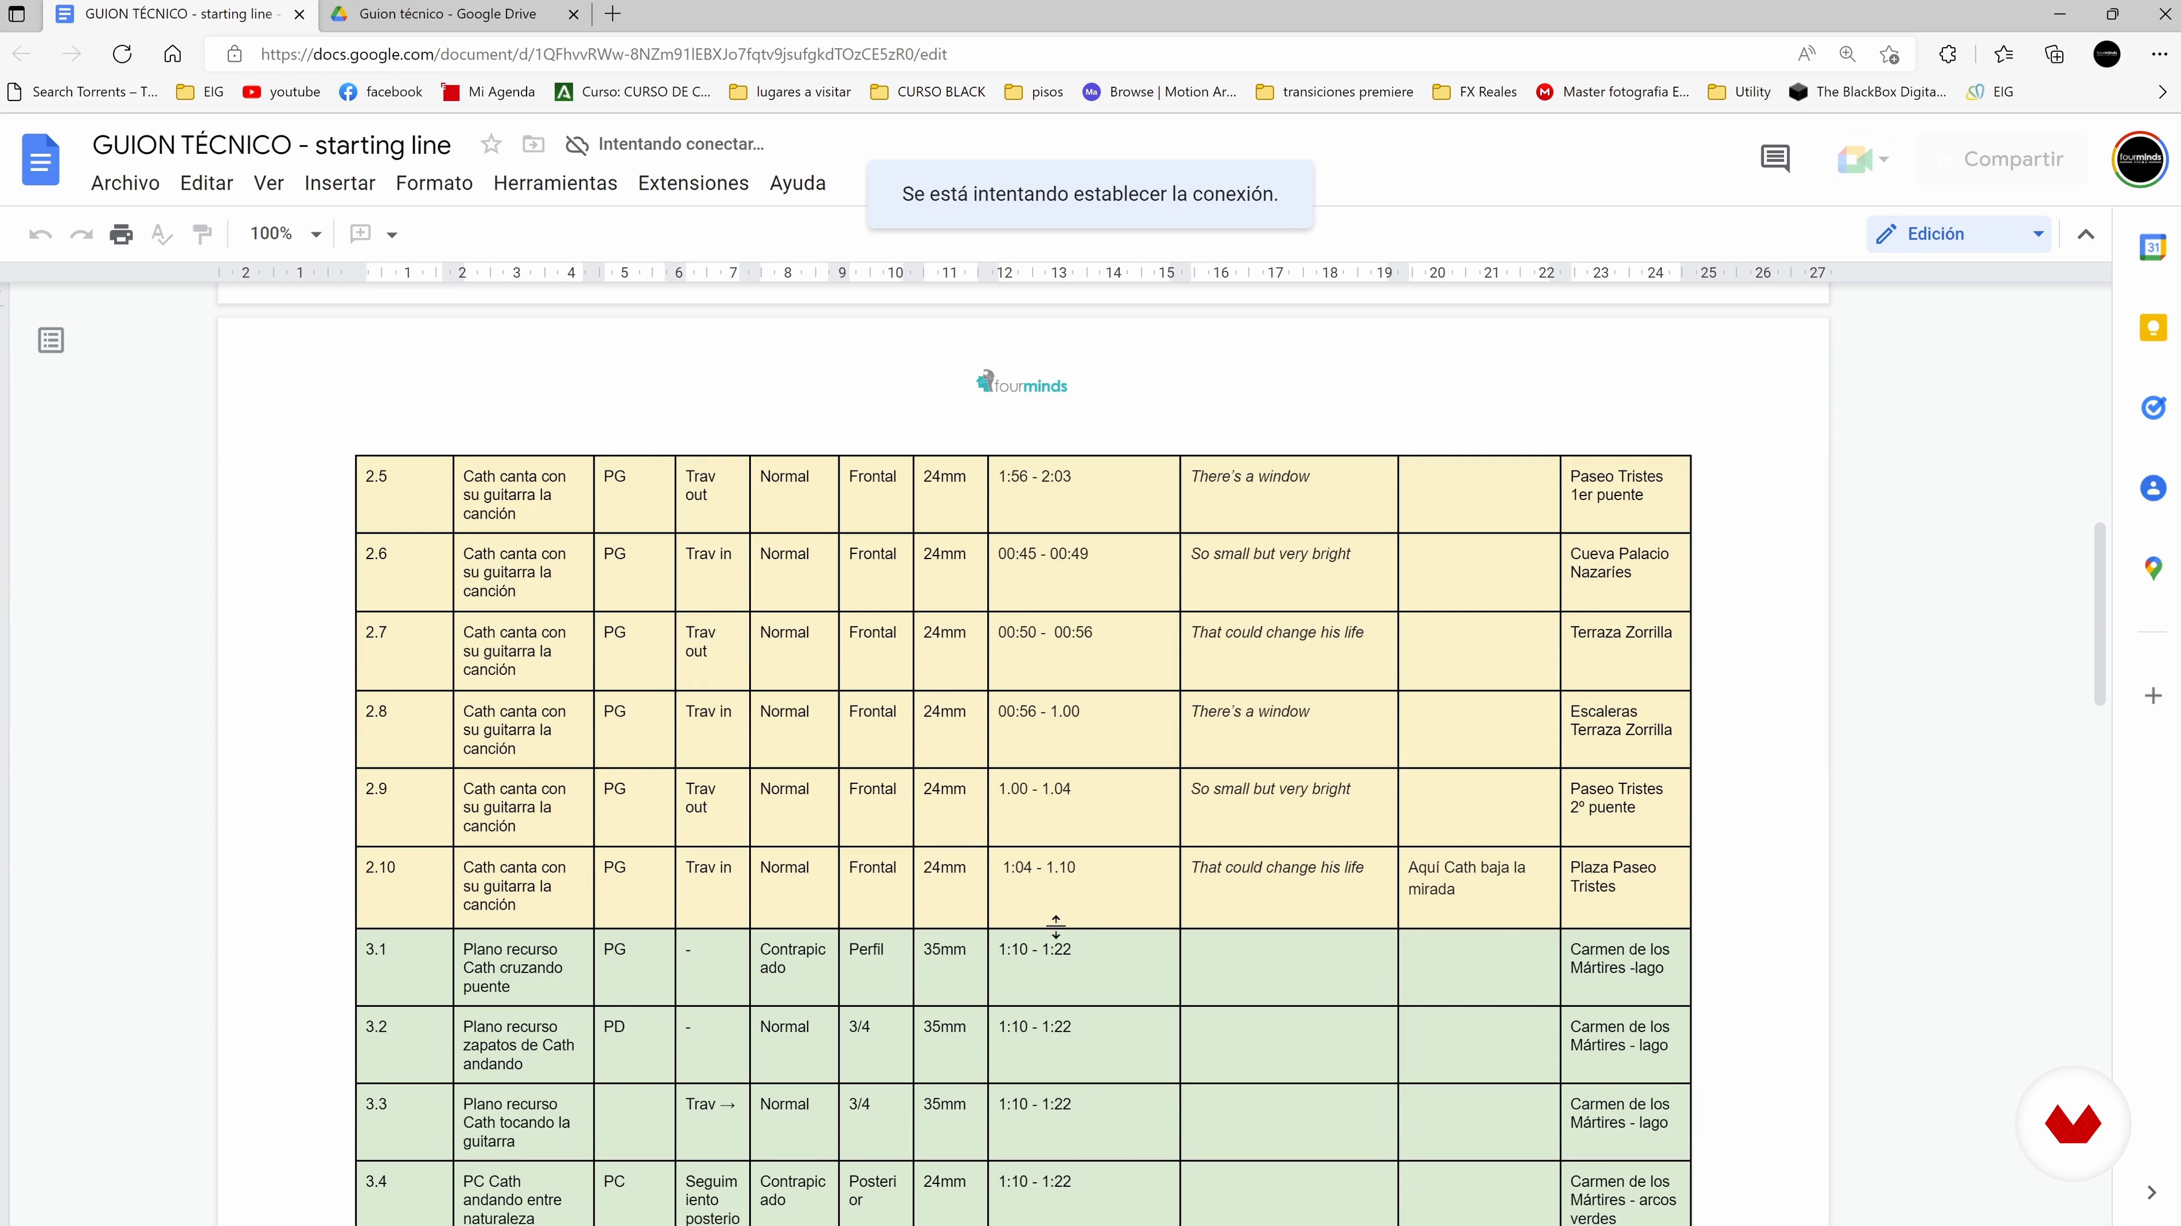Image resolution: width=2181 pixels, height=1226 pixels.
Task: Click read aloud icon in address bar
Action: coord(1806,54)
